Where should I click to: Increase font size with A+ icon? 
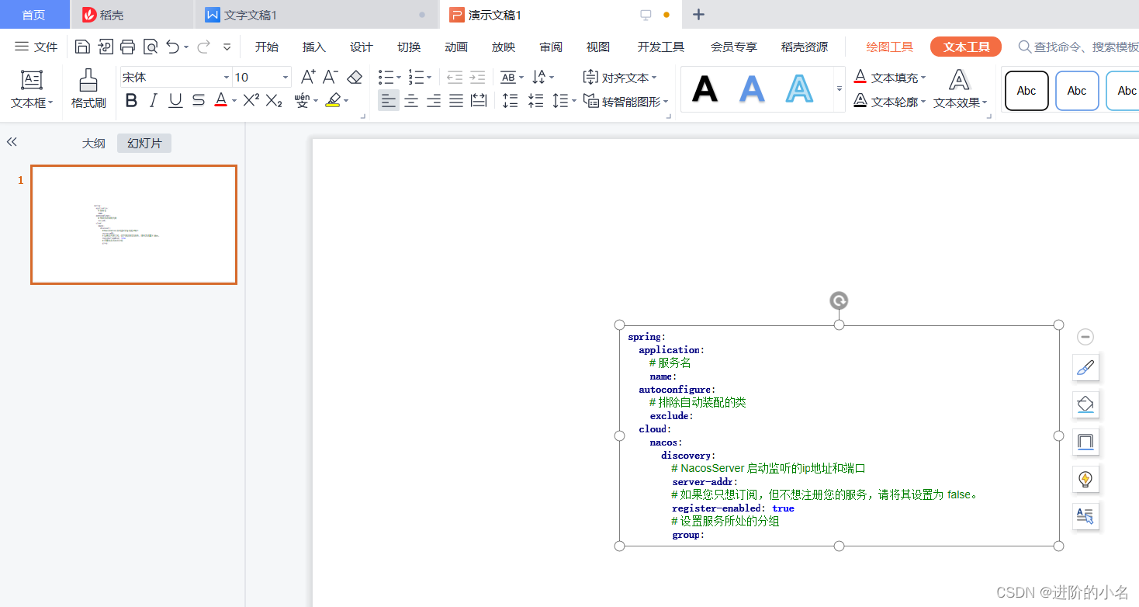(x=308, y=77)
